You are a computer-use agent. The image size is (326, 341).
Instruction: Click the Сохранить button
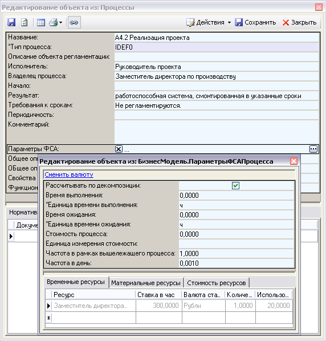coord(255,22)
